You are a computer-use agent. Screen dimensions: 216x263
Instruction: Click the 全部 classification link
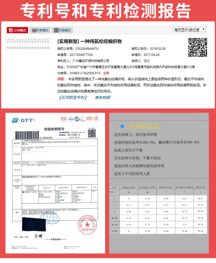[106, 73]
